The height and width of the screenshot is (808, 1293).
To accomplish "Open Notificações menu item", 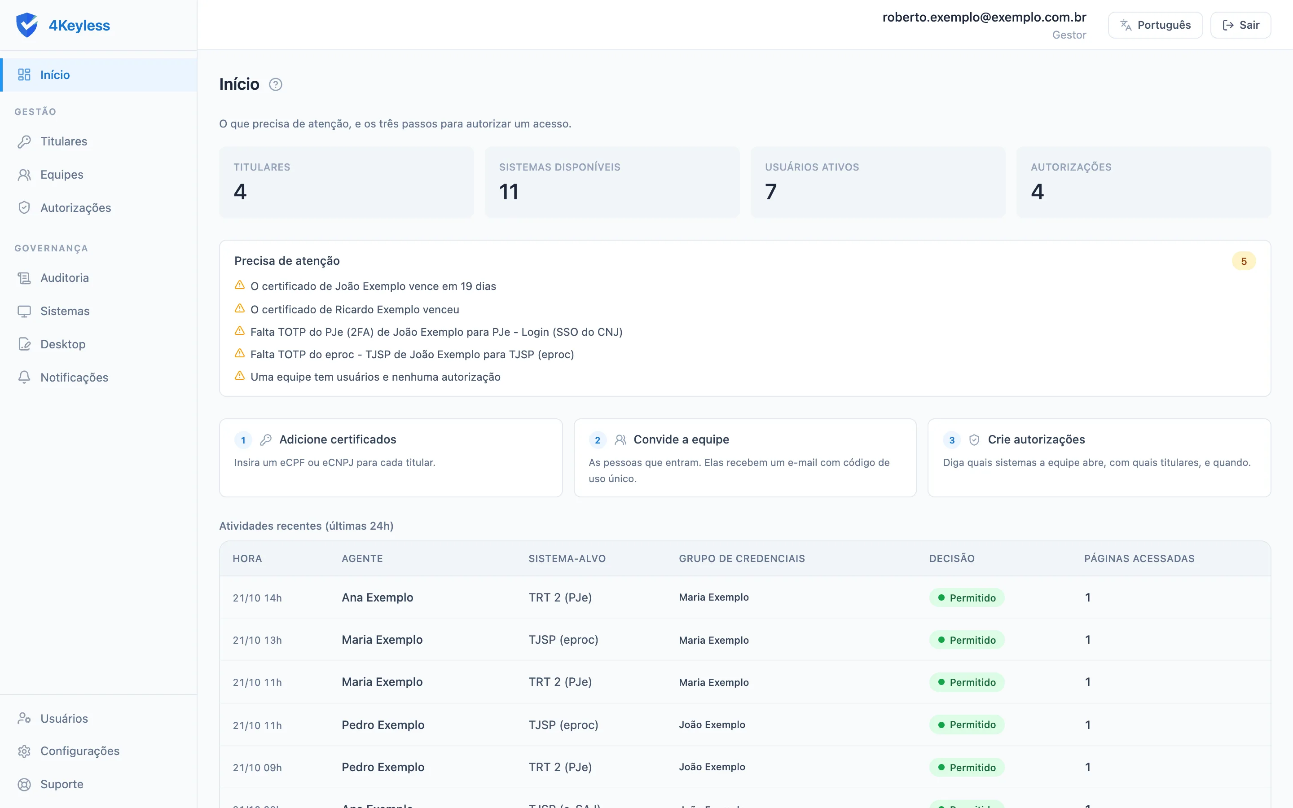I will point(98,377).
